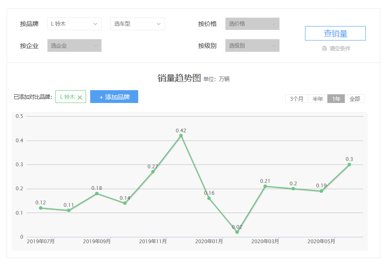Click the 0.18 data point marker
Screen dimensions: 389x268
[97, 194]
